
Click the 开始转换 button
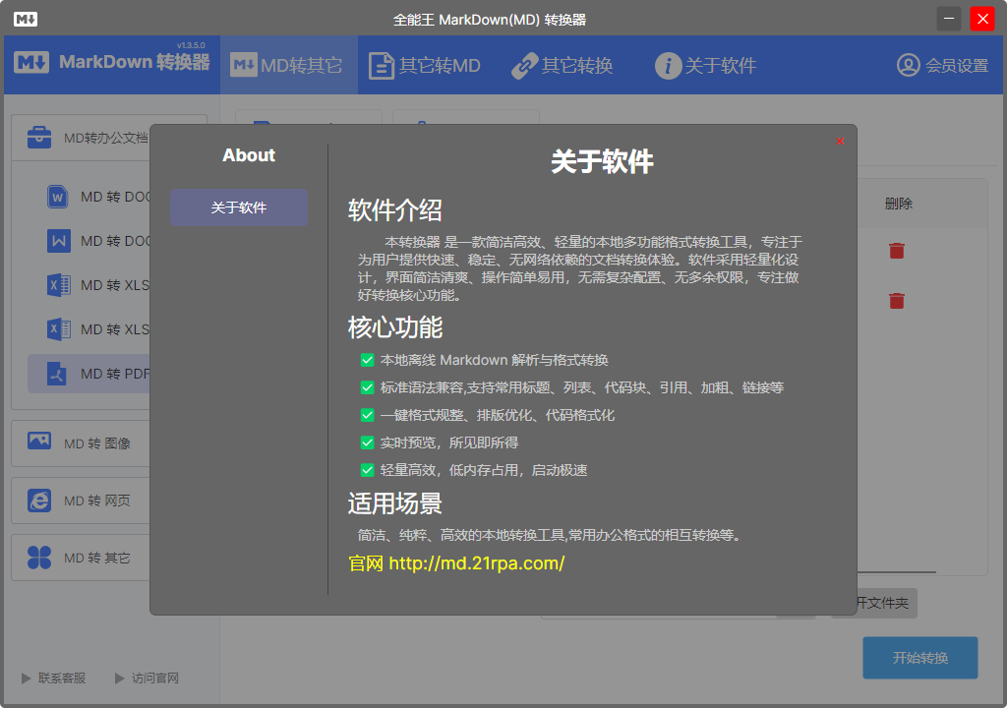coord(920,658)
